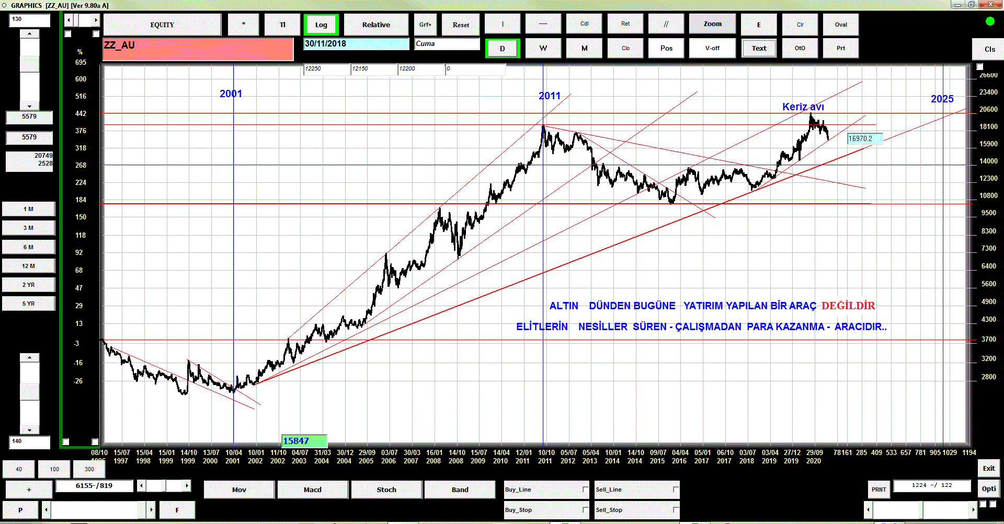Click the Exit button
This screenshot has width=1004, height=524.
coord(989,468)
